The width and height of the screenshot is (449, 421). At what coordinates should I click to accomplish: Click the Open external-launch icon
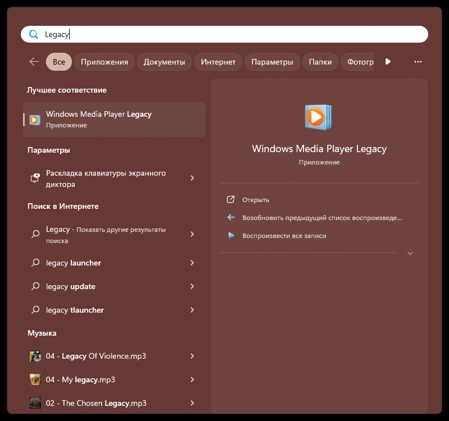coord(231,200)
